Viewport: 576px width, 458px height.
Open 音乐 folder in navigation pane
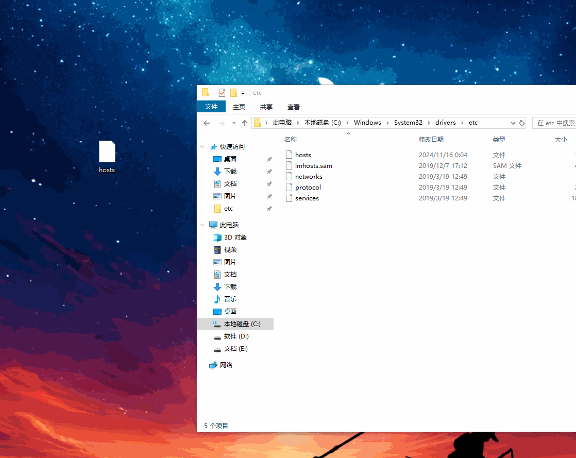pos(230,299)
